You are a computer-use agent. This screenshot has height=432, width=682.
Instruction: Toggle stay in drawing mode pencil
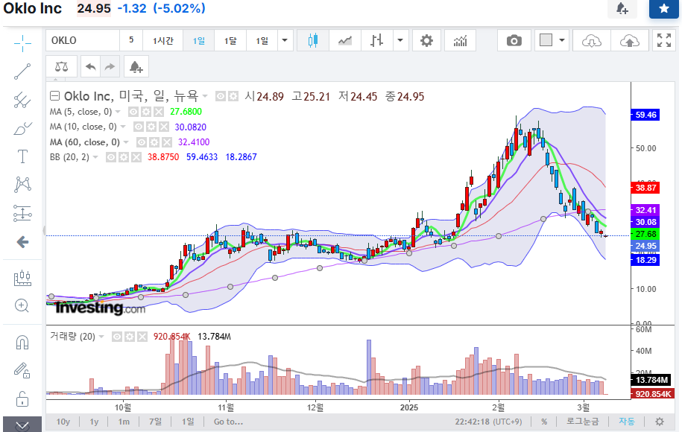pos(22,370)
